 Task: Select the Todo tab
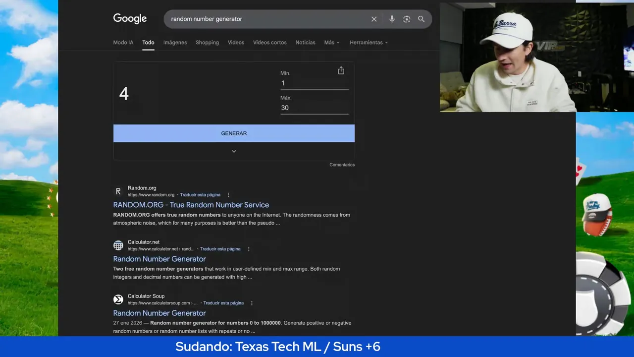(x=148, y=43)
